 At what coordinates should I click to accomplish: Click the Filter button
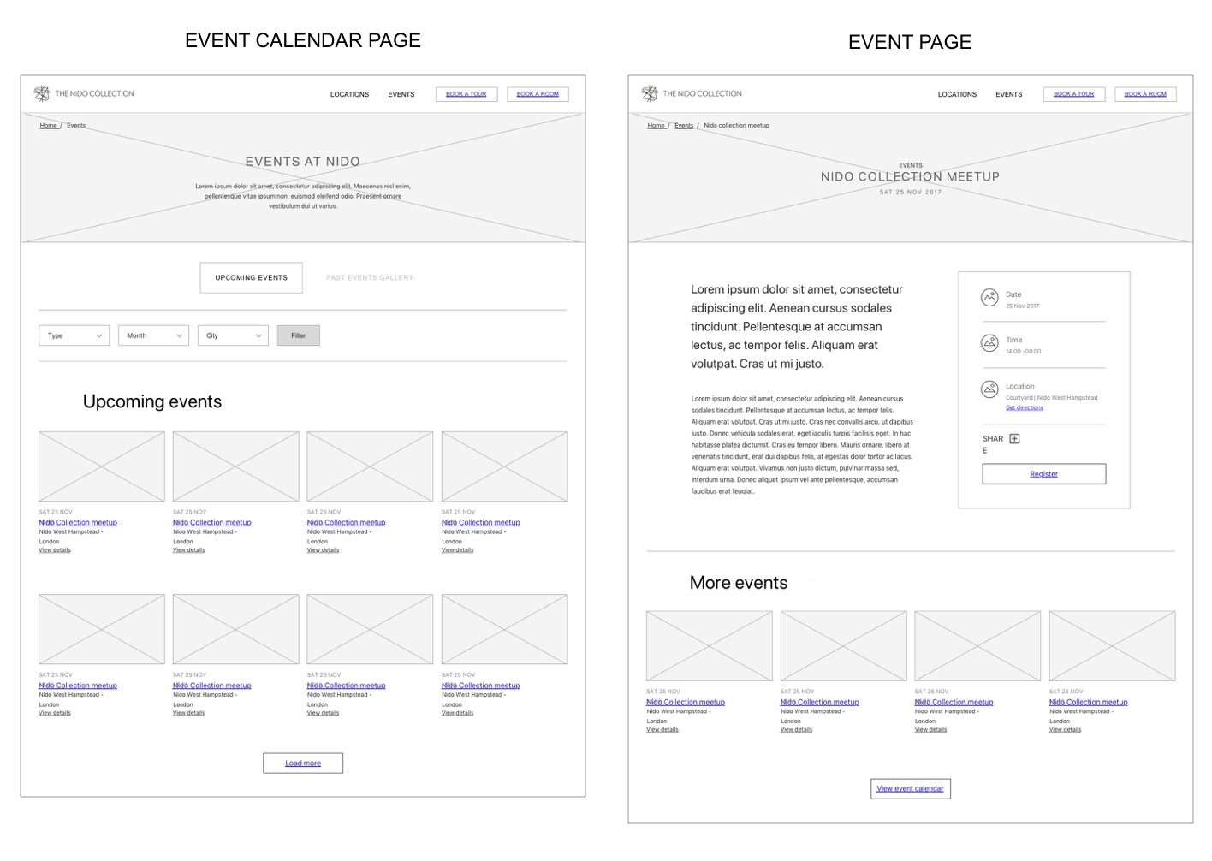298,335
